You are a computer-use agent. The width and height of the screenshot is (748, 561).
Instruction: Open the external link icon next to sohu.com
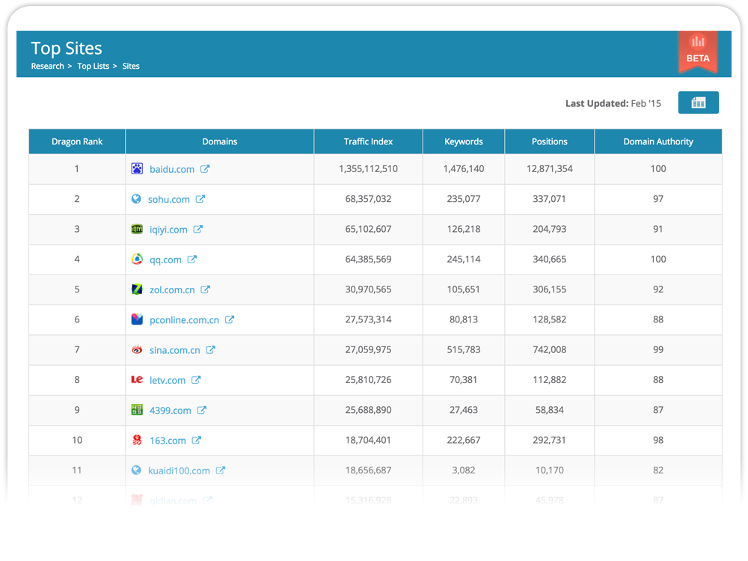[200, 199]
